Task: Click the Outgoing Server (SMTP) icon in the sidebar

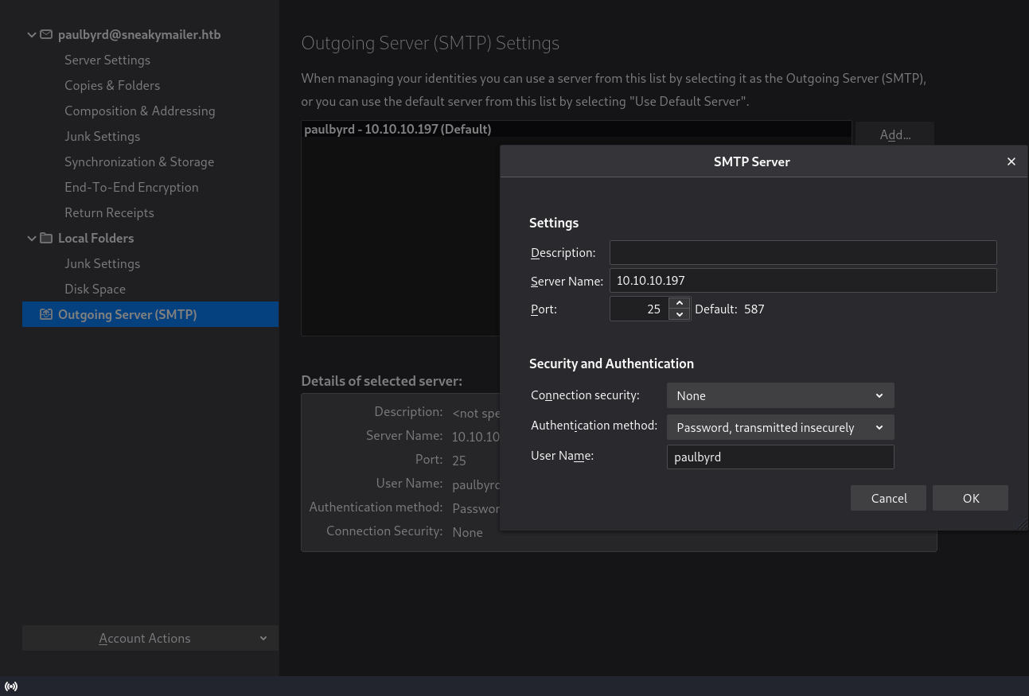Action: point(46,314)
